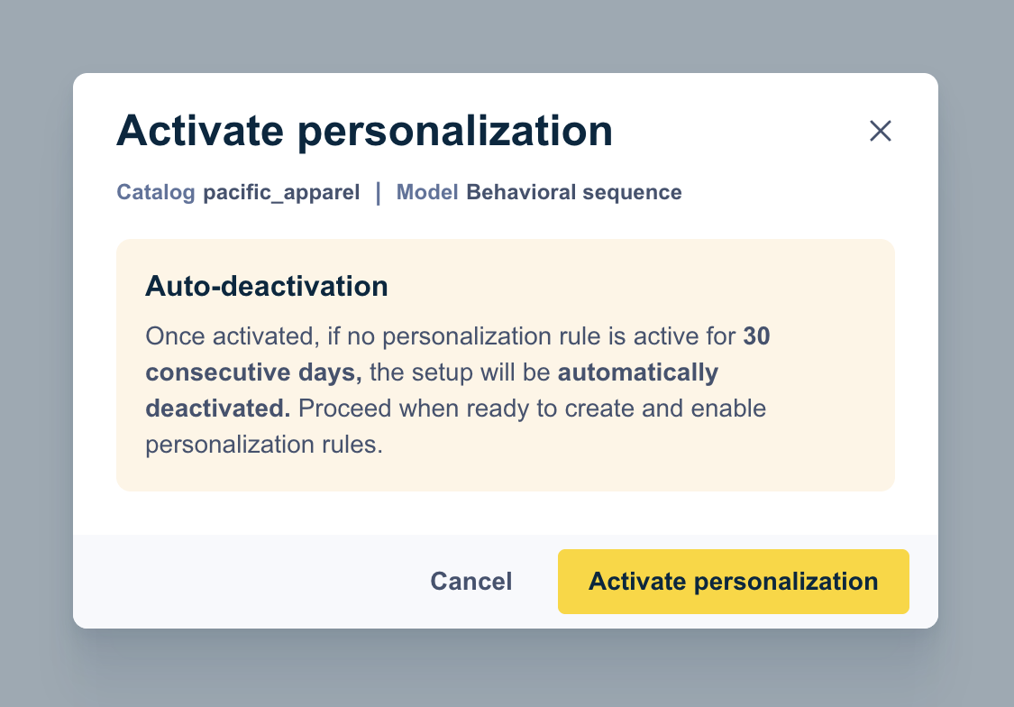Image resolution: width=1014 pixels, height=707 pixels.
Task: Close the Activate personalization modal
Action: pos(880,131)
